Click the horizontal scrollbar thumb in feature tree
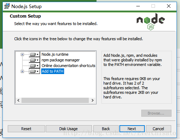180x140 pixels. (x=55, y=100)
